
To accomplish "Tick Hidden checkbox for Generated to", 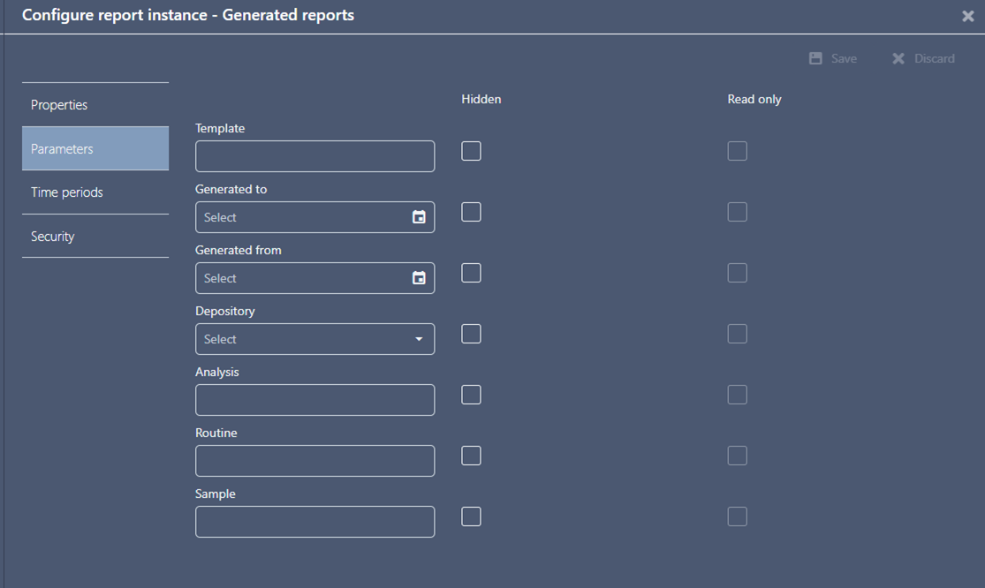I will (472, 212).
